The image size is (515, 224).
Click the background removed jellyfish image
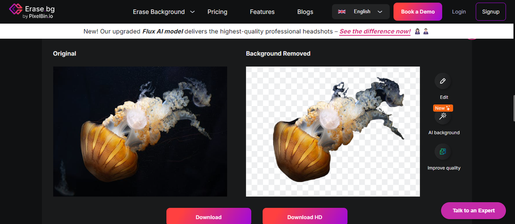[333, 132]
